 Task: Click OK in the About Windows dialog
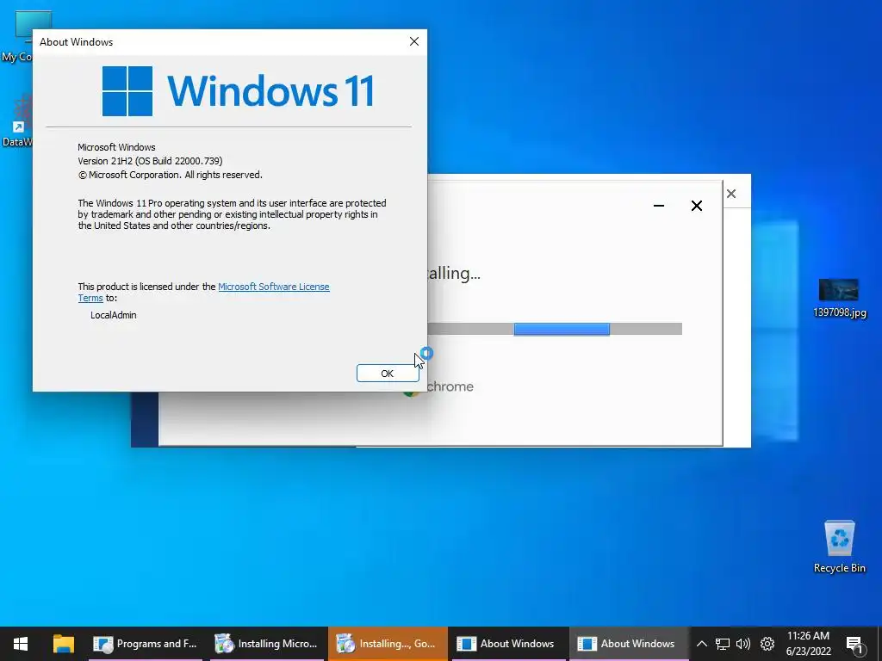coord(388,374)
